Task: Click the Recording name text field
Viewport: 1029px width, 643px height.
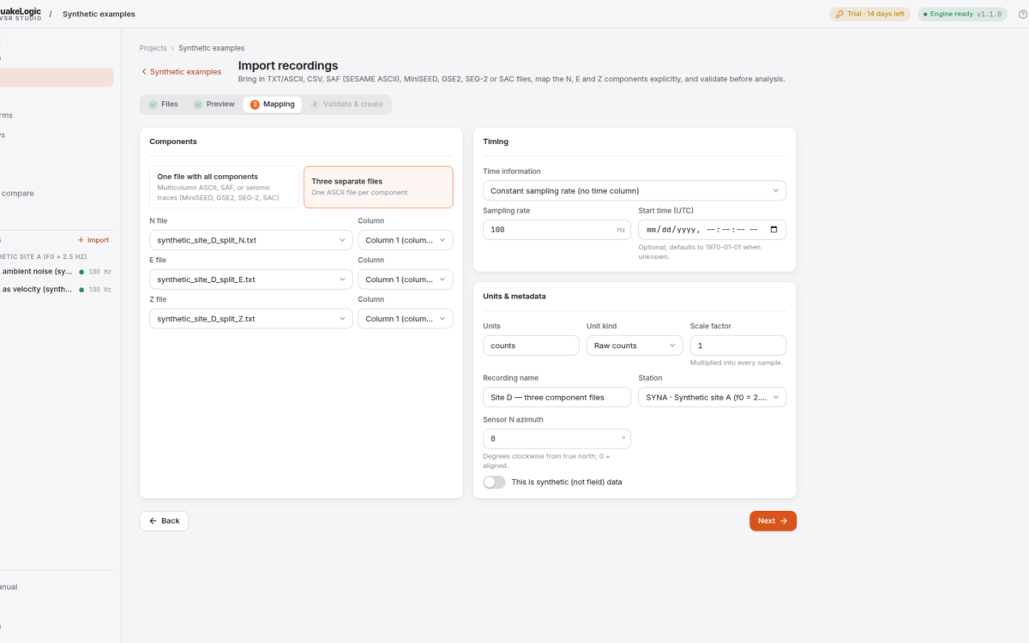Action: [557, 397]
